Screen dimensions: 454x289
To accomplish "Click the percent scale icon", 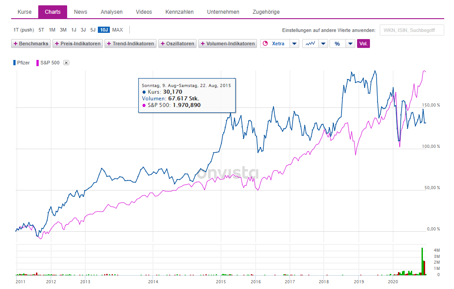I will [x=337, y=44].
